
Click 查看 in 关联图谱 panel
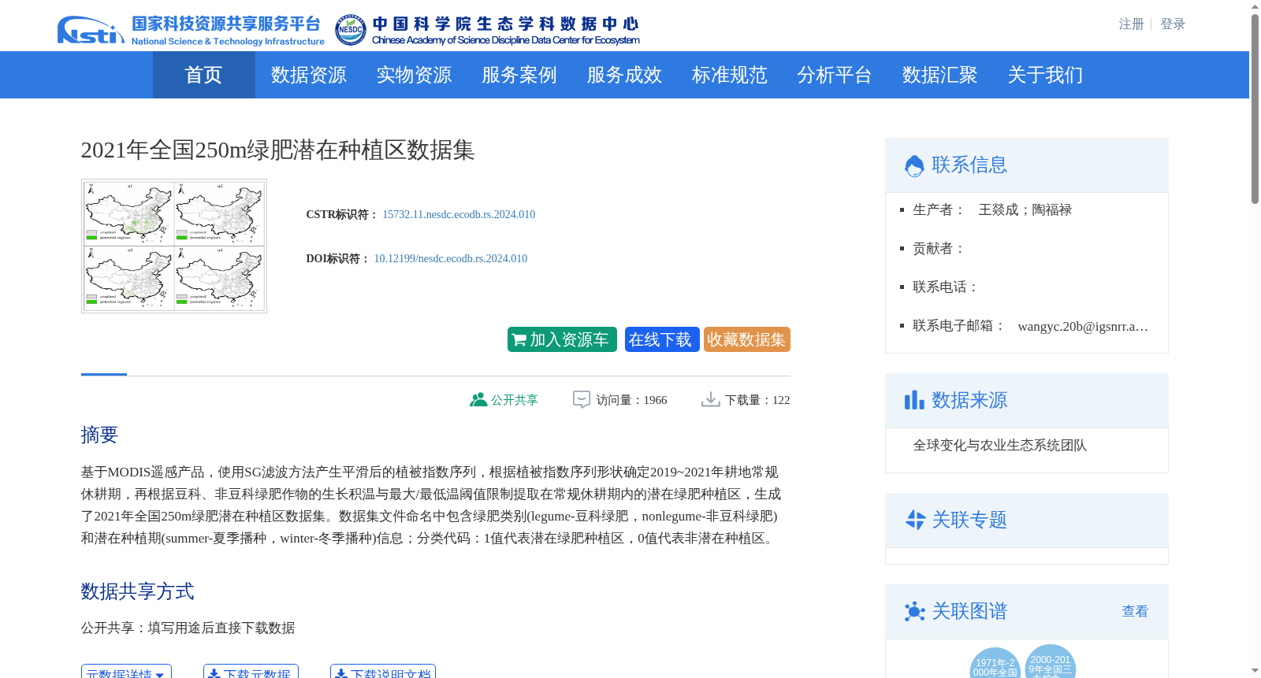tap(1135, 611)
